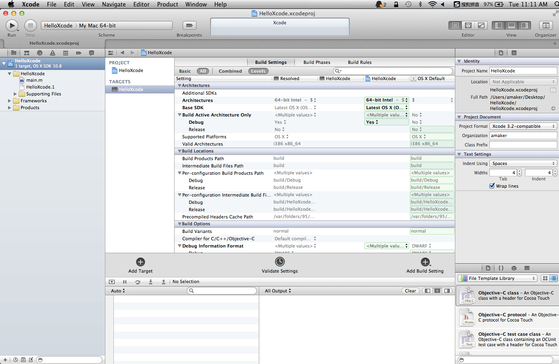Show the Project navigator
Screen dimensions: 559x364
point(14,53)
